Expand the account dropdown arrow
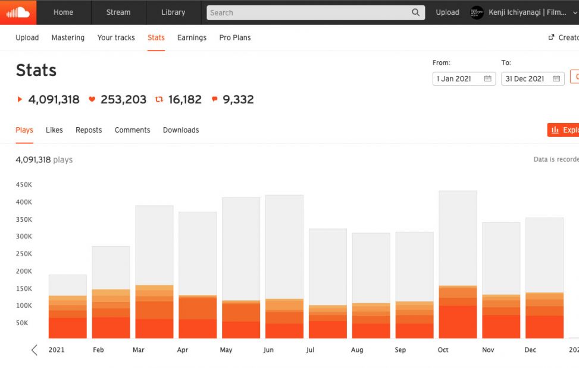 click(574, 12)
